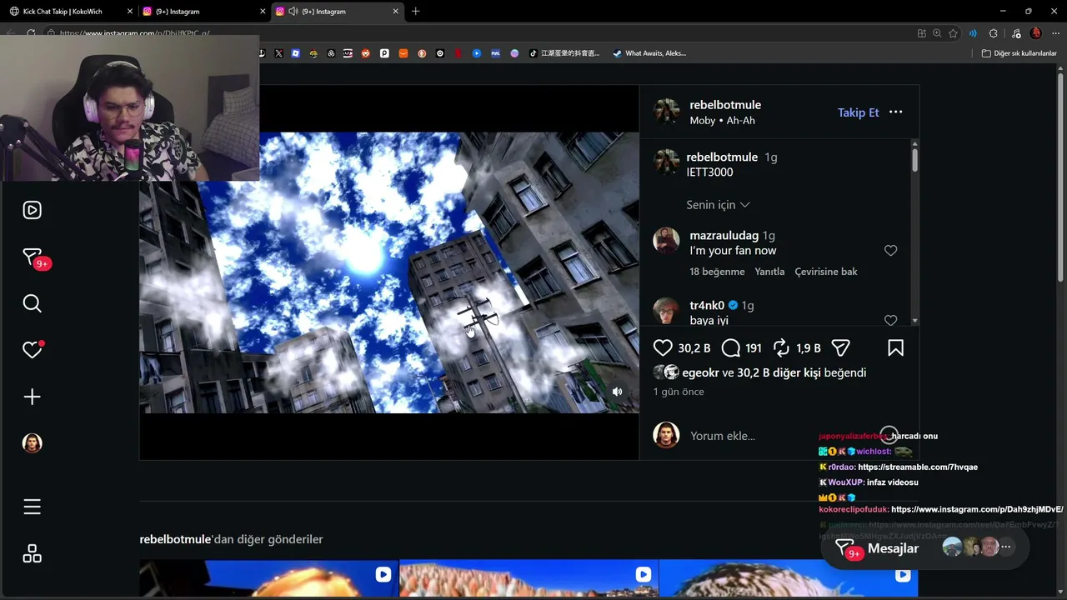Viewport: 1067px width, 600px height.
Task: Reply to mazrauludag's comment with Yanıtla
Action: point(769,272)
